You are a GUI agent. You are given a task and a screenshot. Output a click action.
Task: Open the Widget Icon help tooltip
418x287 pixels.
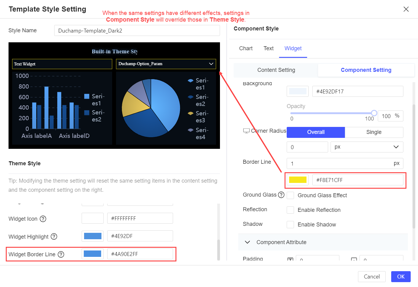click(43, 219)
